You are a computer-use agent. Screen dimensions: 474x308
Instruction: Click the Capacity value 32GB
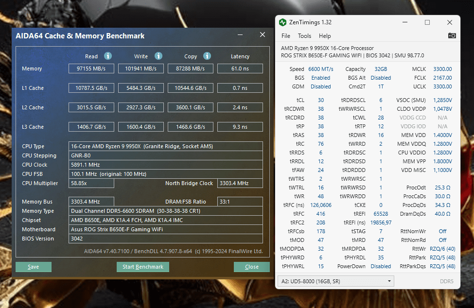click(x=381, y=69)
